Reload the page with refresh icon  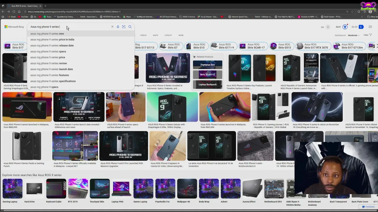(14, 11)
